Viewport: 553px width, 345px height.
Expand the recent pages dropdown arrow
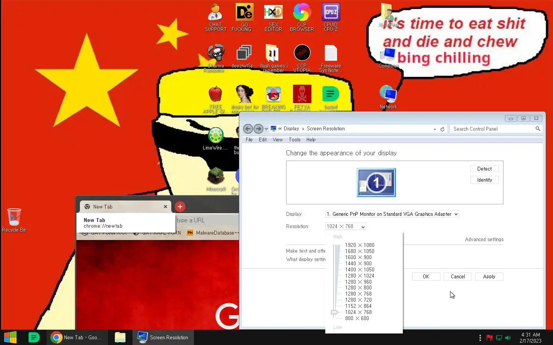click(x=266, y=129)
